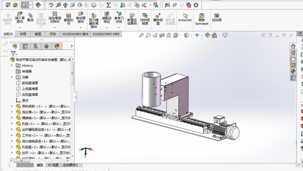Expand the 工作台<1> component node
Viewport: 303px width, 171px height.
[12, 135]
